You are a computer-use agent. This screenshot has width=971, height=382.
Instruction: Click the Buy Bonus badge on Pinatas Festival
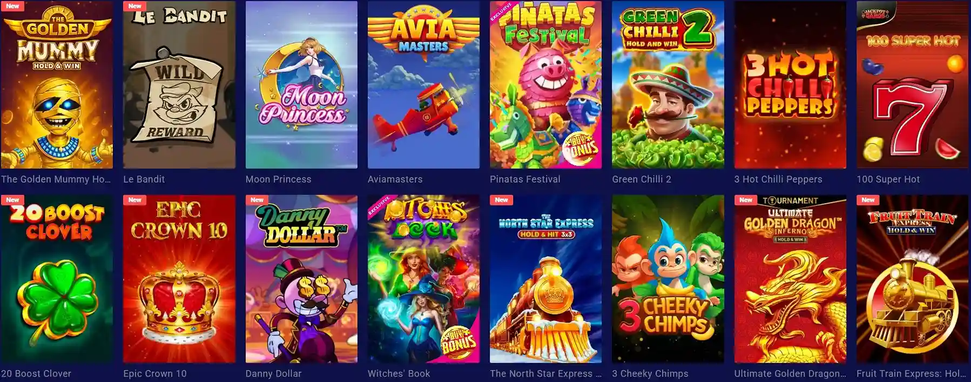pos(581,147)
